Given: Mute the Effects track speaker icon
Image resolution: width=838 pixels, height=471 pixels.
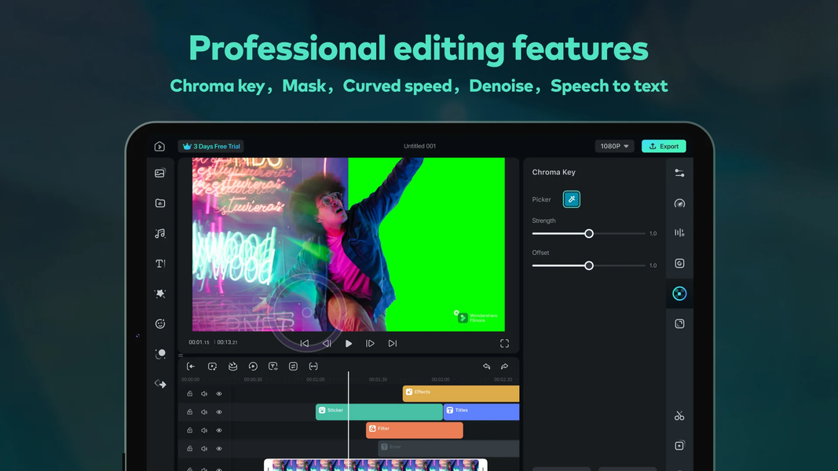Looking at the screenshot, I should (204, 392).
